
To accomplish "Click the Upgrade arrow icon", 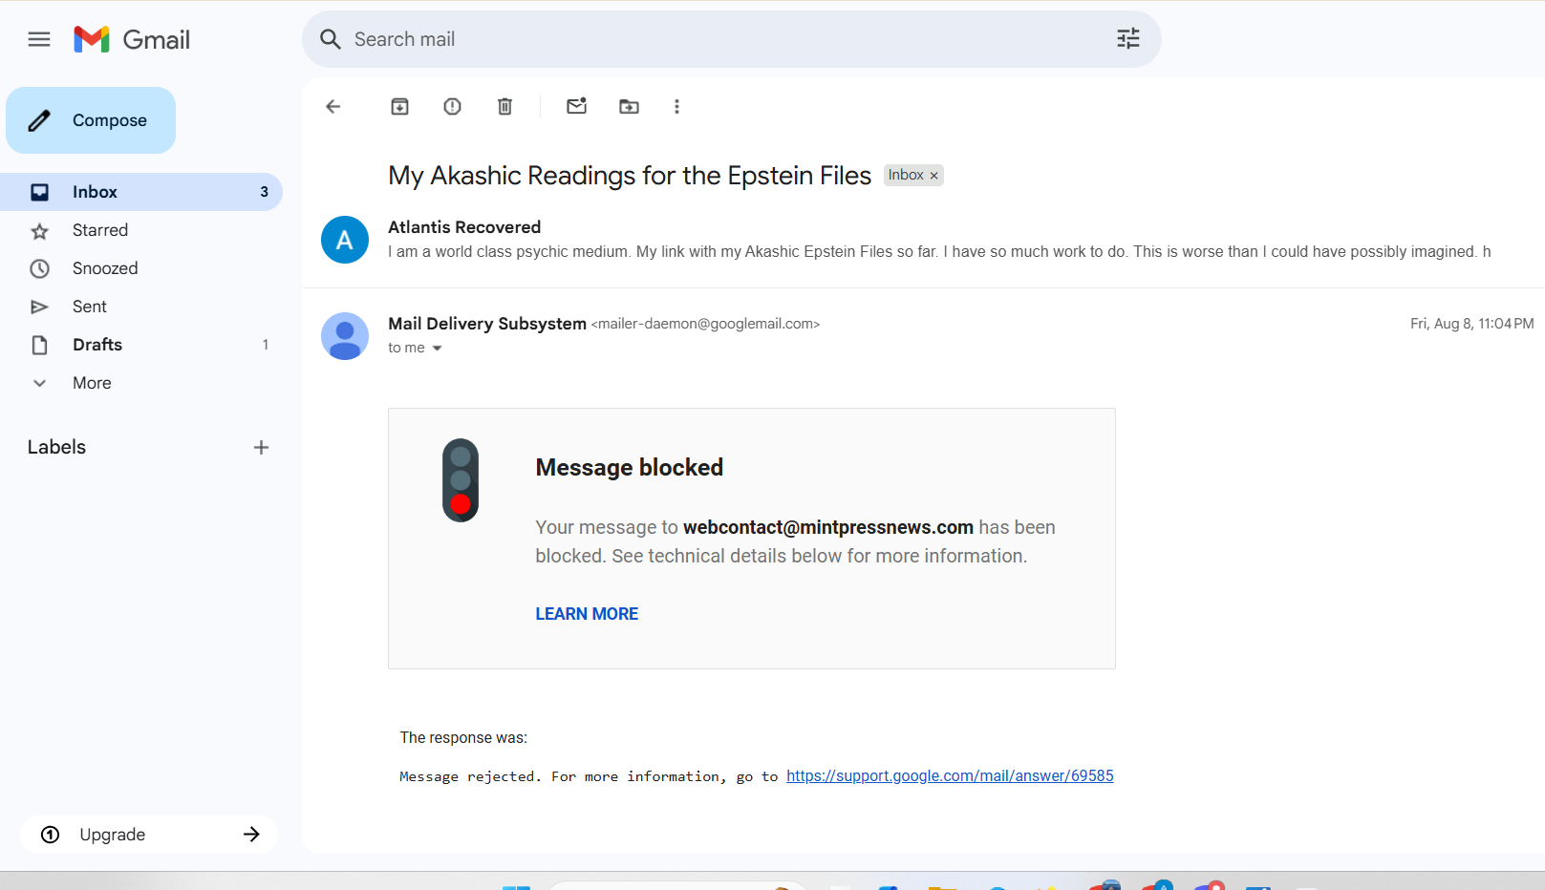I will pyautogui.click(x=251, y=835).
